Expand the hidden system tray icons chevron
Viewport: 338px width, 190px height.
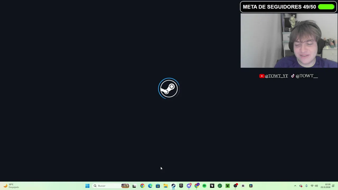click(x=295, y=186)
